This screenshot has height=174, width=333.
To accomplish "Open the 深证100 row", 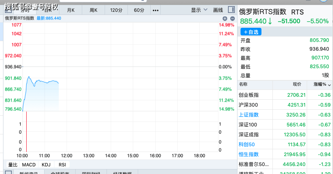I will [x=285, y=125].
